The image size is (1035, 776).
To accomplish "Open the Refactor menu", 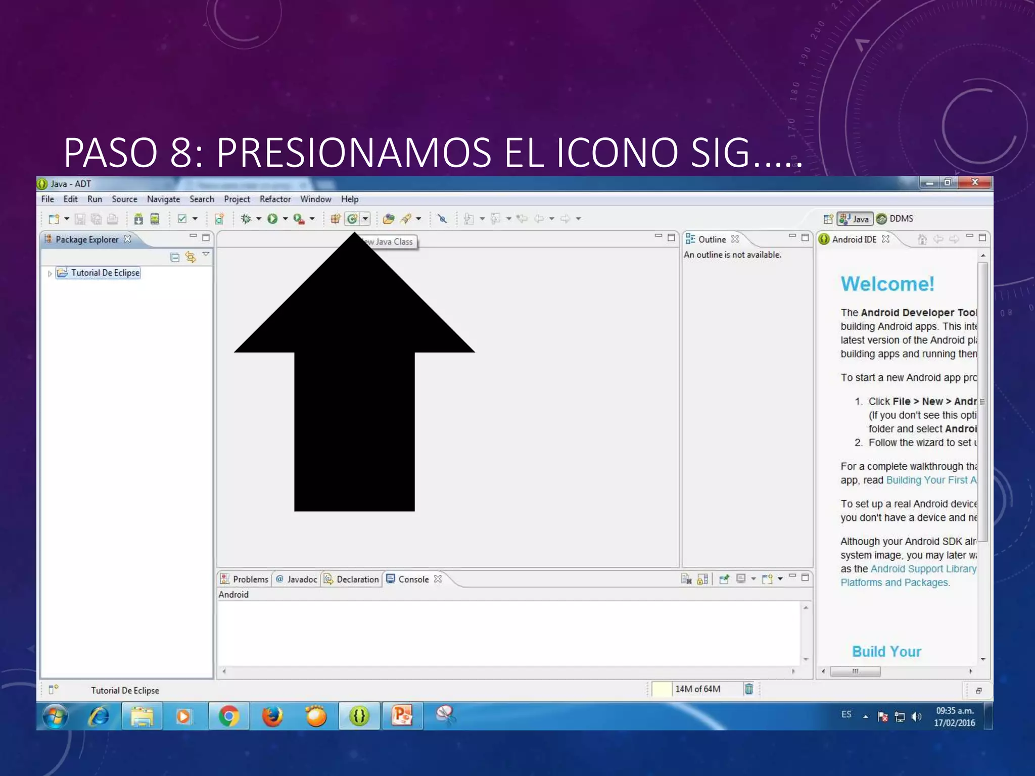I will pyautogui.click(x=275, y=199).
